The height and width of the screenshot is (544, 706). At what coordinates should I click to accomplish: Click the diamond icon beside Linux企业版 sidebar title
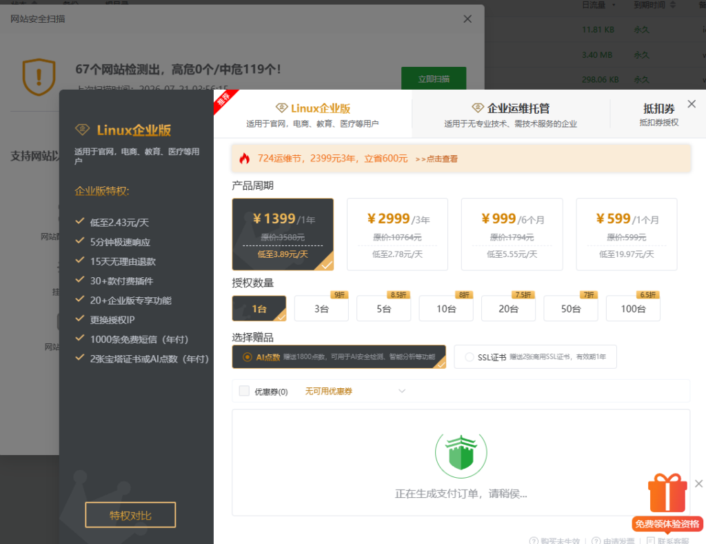[x=83, y=130]
